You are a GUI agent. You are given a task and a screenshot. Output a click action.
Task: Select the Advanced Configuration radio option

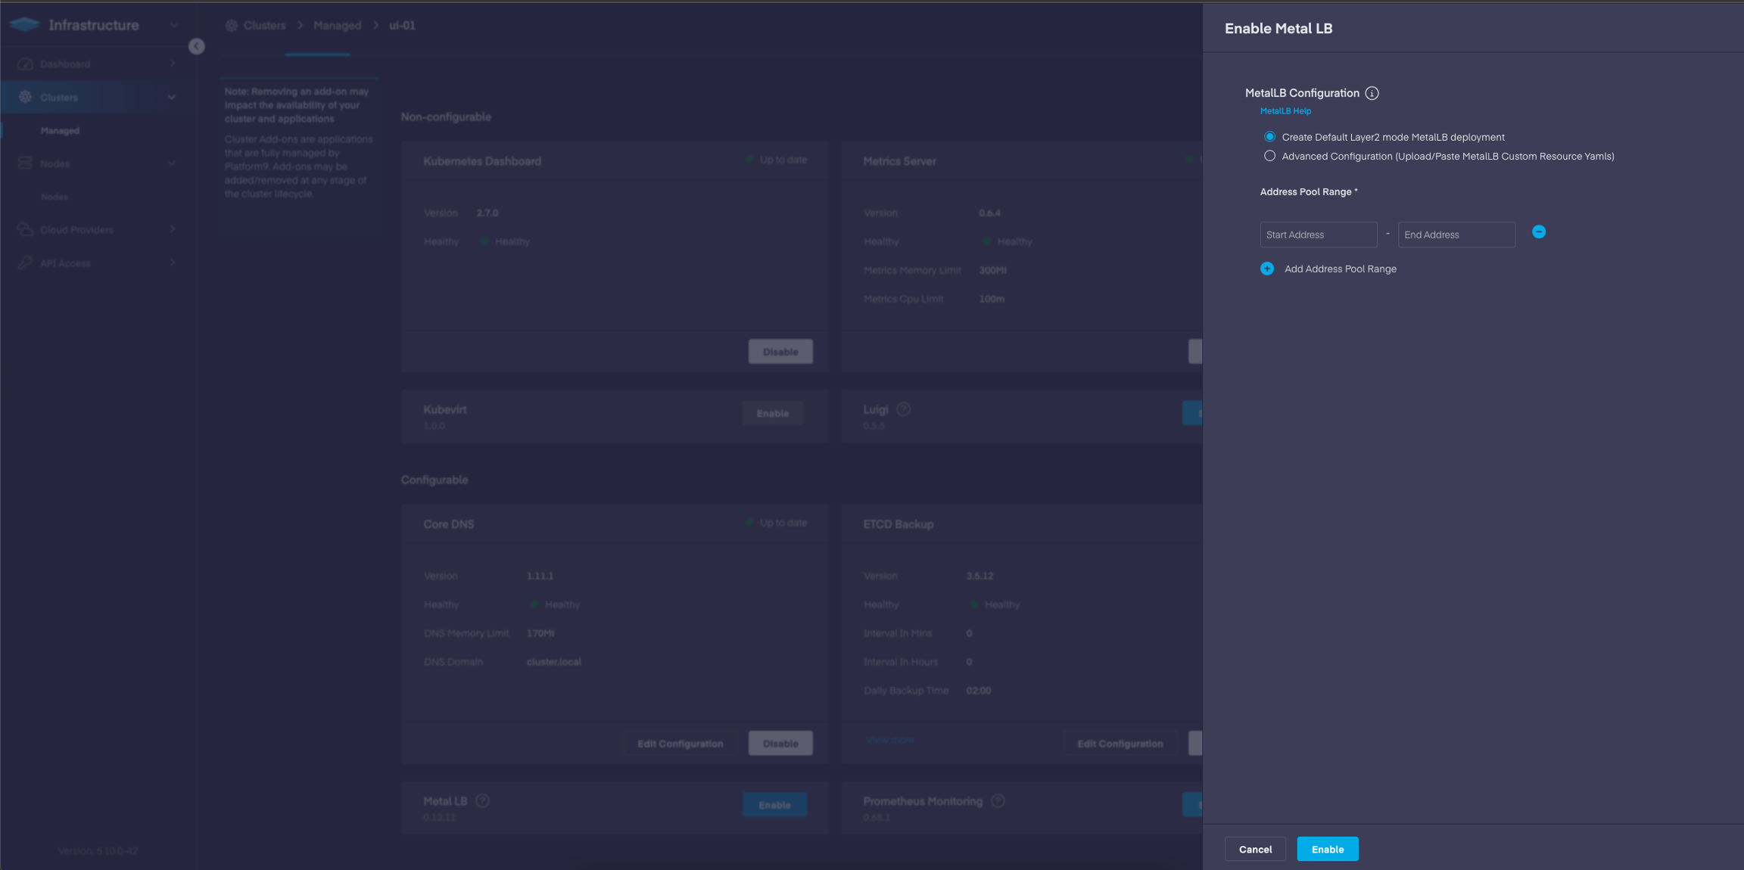tap(1269, 156)
